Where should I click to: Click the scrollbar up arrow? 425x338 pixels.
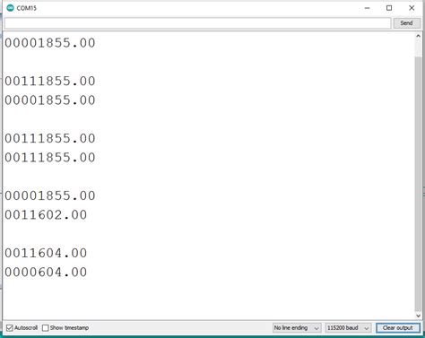pos(418,36)
